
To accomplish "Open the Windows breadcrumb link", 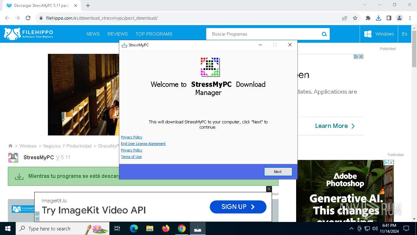I will [28, 146].
